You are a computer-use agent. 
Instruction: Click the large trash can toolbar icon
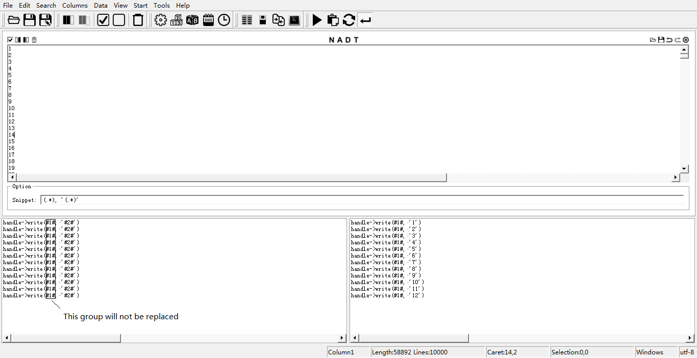coord(138,20)
